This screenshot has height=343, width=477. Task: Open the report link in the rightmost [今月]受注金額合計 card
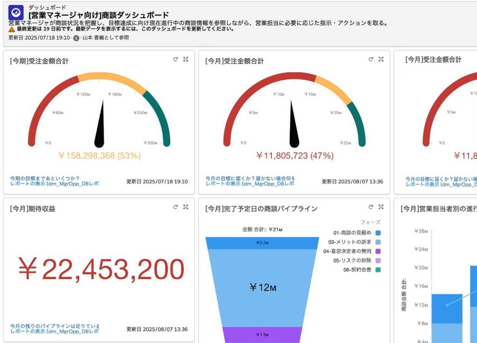coord(441,184)
